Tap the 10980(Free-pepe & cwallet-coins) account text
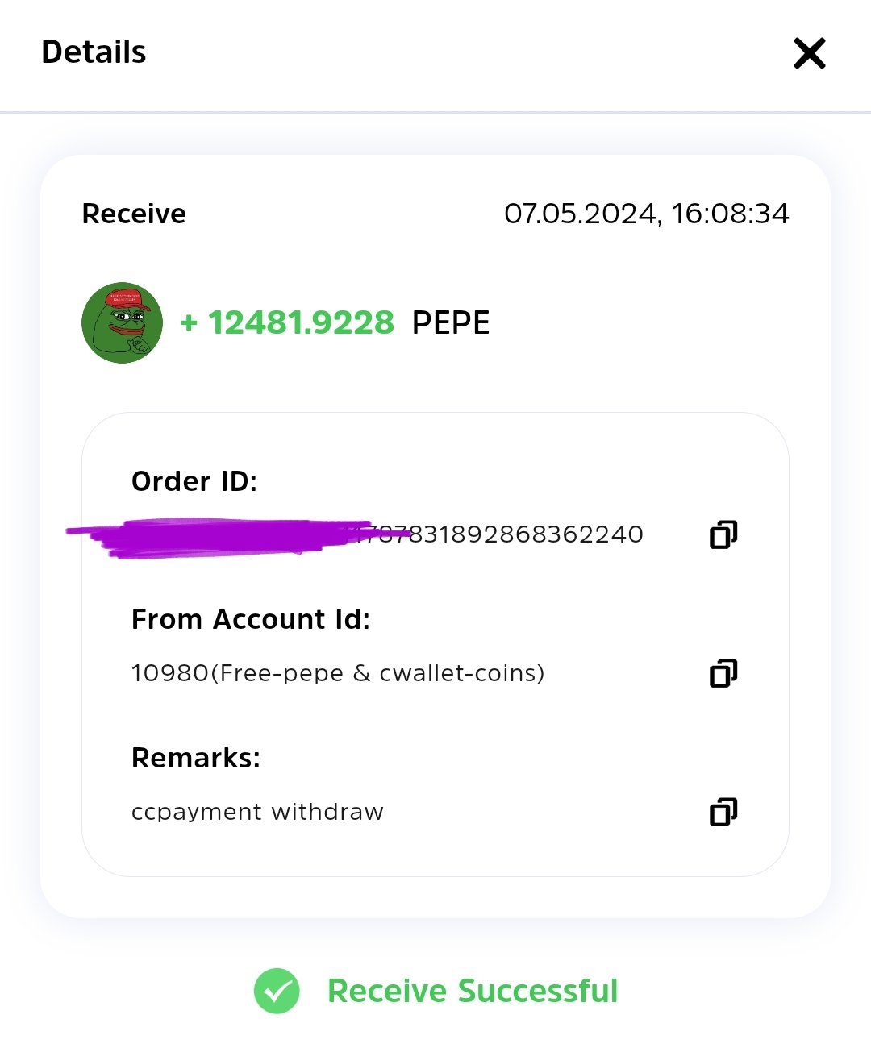 point(338,673)
